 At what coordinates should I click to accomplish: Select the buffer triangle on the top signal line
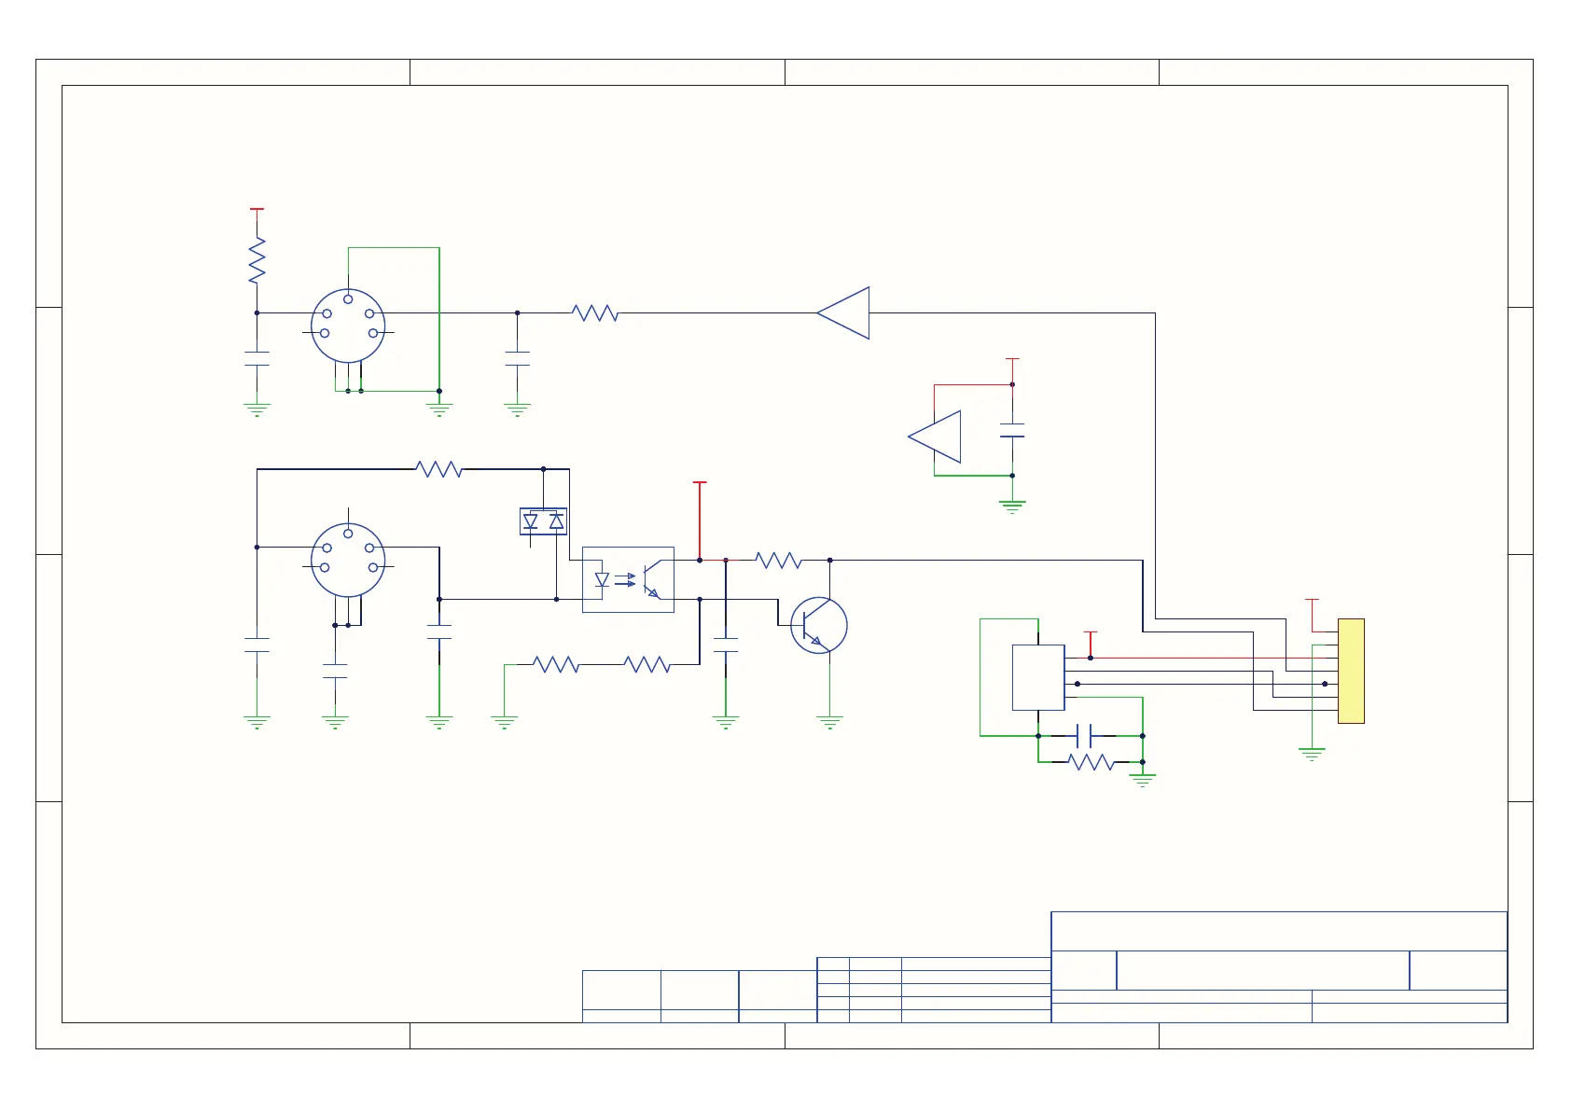[x=843, y=312]
